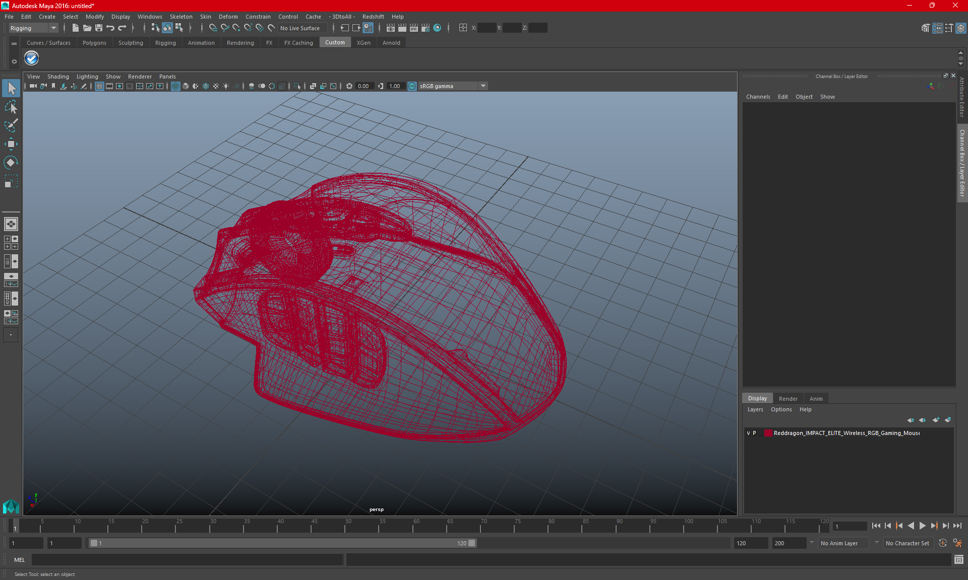The width and height of the screenshot is (968, 580).
Task: Choose the Move tool
Action: (11, 144)
